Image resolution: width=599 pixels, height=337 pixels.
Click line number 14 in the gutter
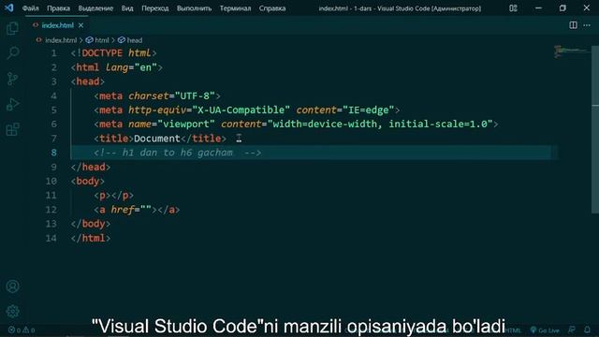tap(51, 238)
